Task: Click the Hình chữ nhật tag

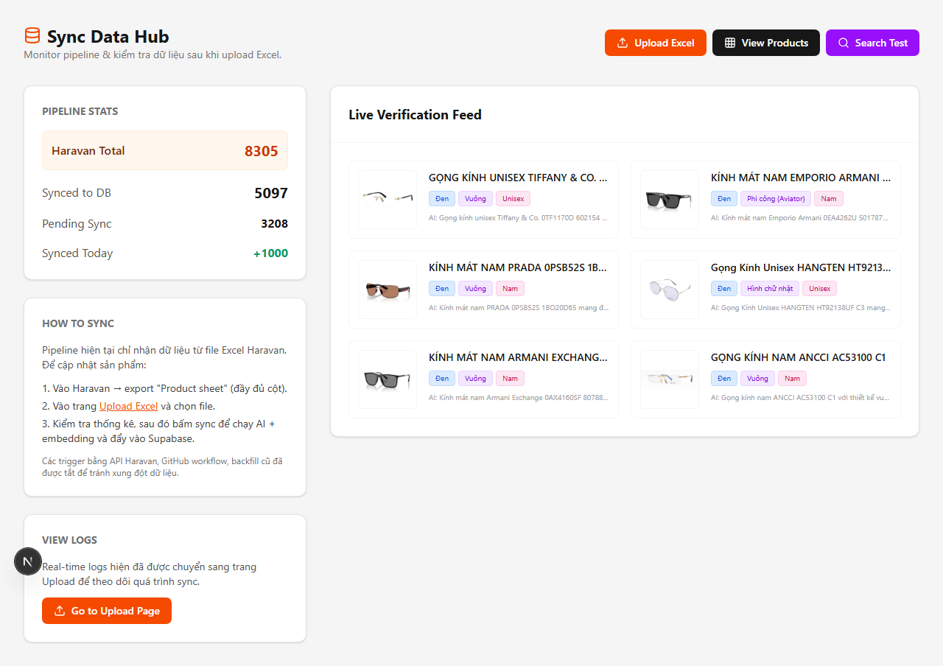Action: click(770, 289)
